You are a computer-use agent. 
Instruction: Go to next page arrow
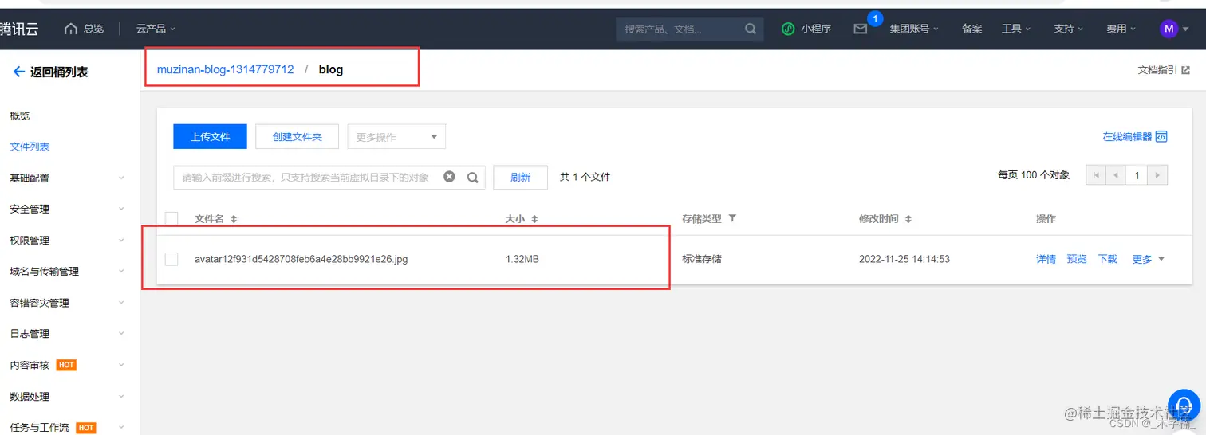[x=1157, y=175]
